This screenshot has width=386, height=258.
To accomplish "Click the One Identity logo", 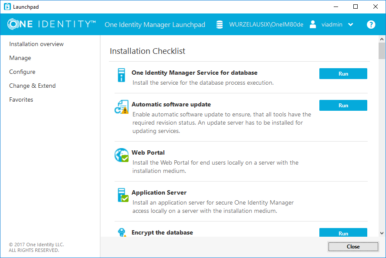I will (x=51, y=24).
